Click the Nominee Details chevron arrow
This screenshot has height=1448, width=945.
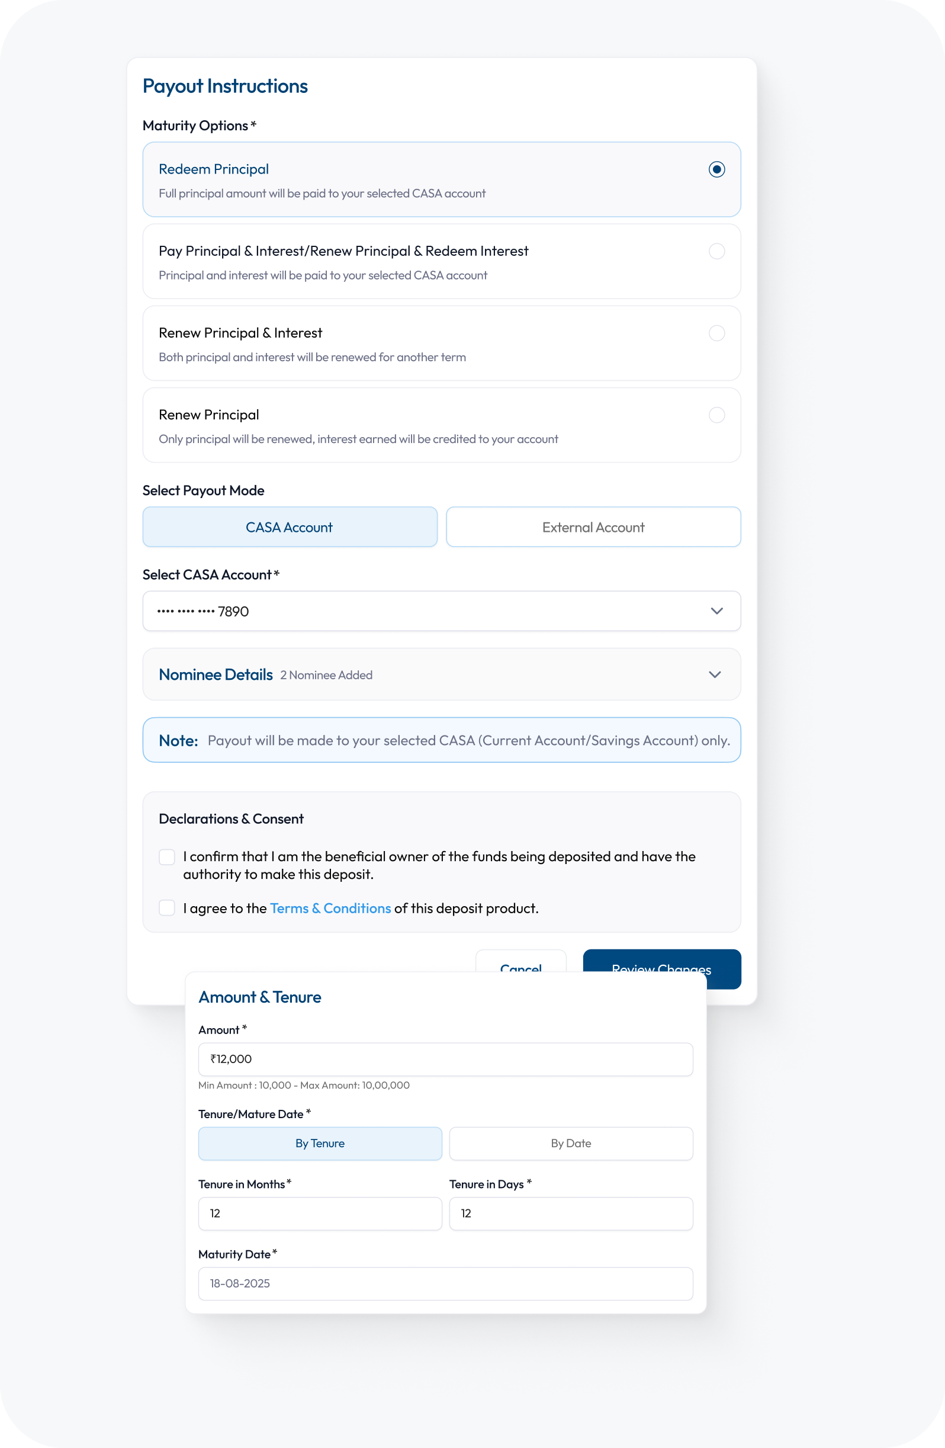click(715, 674)
